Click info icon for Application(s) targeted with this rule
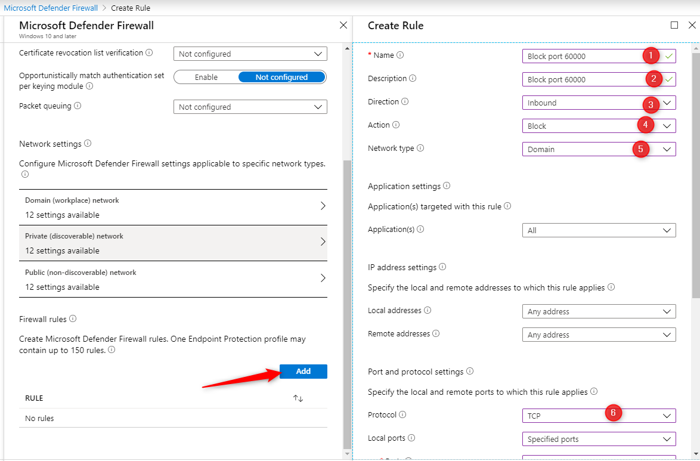The height and width of the screenshot is (461, 700). coord(507,206)
